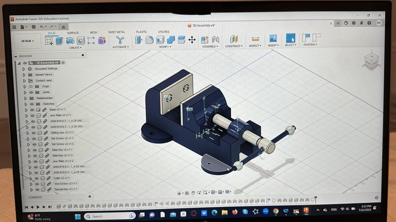The height and width of the screenshot is (222, 396).
Task: Select the Rectangular Pattern tool
Action: point(91,40)
